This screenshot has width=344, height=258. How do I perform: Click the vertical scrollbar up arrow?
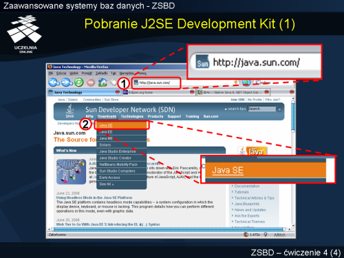(x=293, y=98)
